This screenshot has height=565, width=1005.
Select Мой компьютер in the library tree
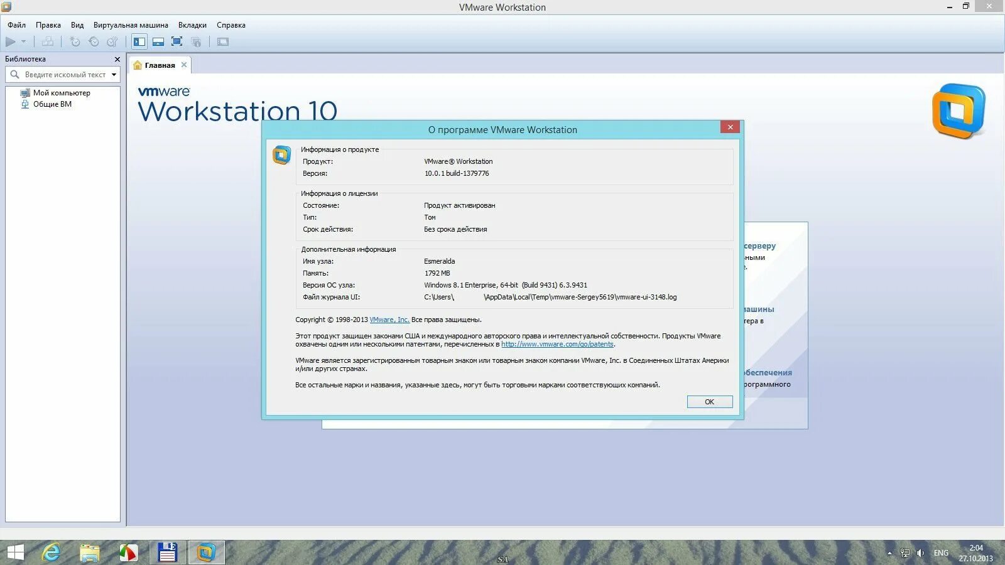click(62, 93)
